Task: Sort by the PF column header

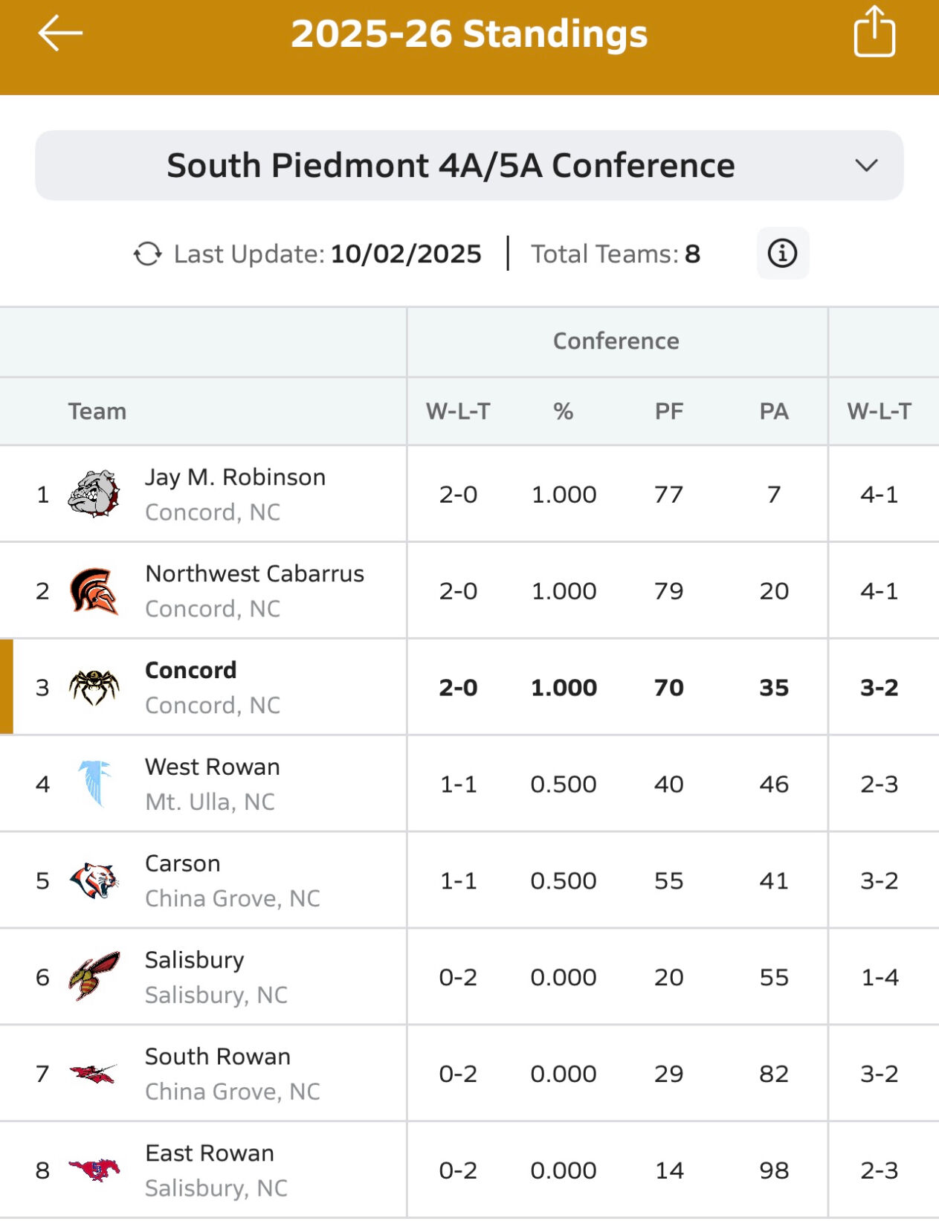Action: click(668, 410)
